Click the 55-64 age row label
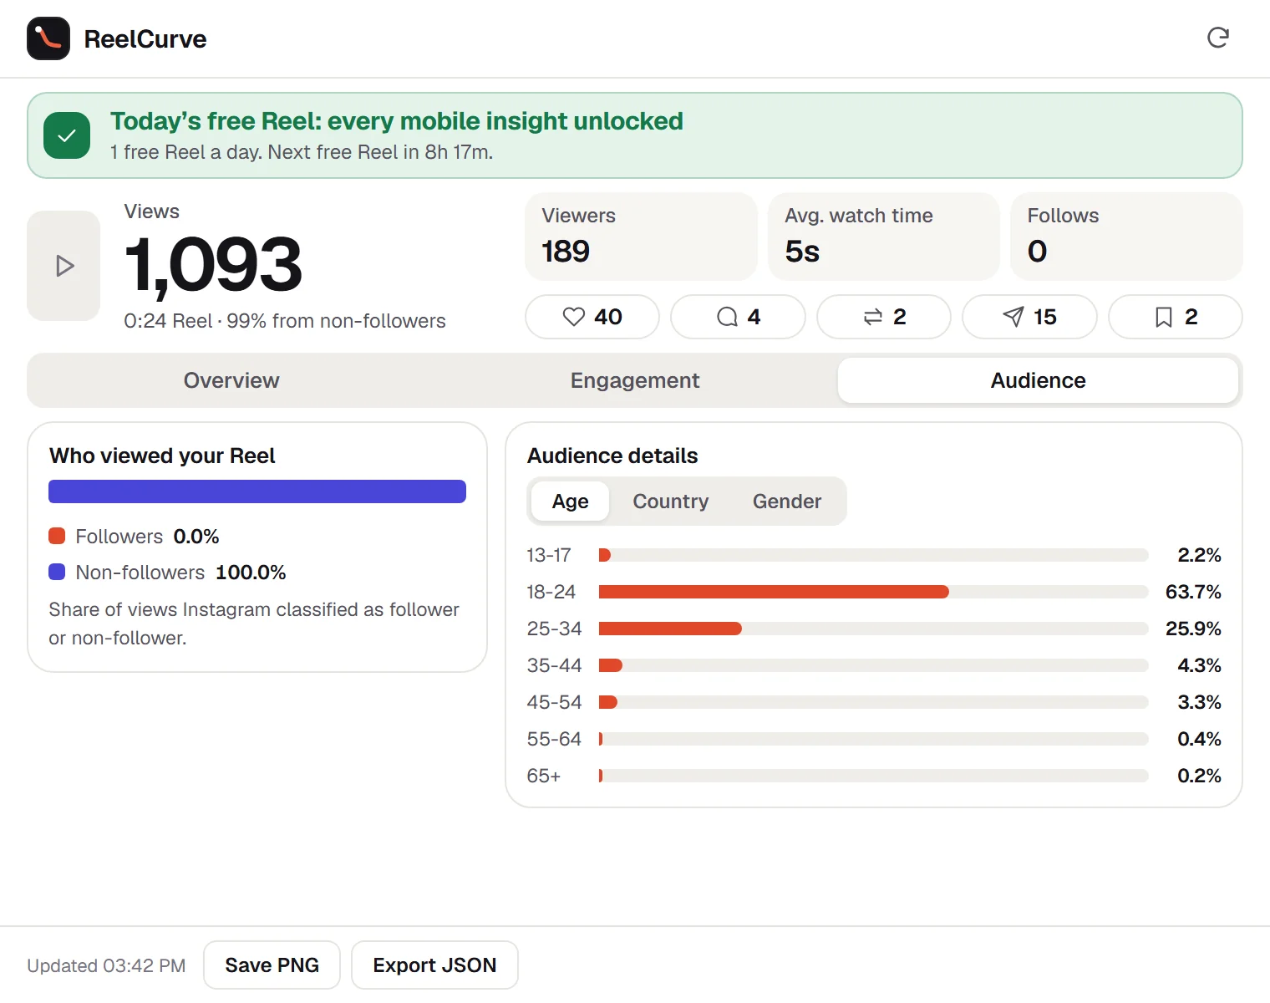 554,739
